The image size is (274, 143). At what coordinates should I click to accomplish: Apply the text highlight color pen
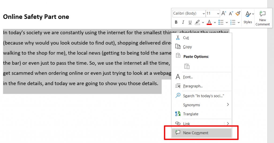[197, 22]
